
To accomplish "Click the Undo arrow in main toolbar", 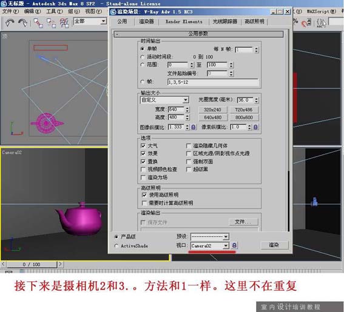I will [10, 22].
